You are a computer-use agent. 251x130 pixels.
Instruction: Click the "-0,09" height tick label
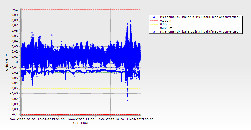click(14, 109)
